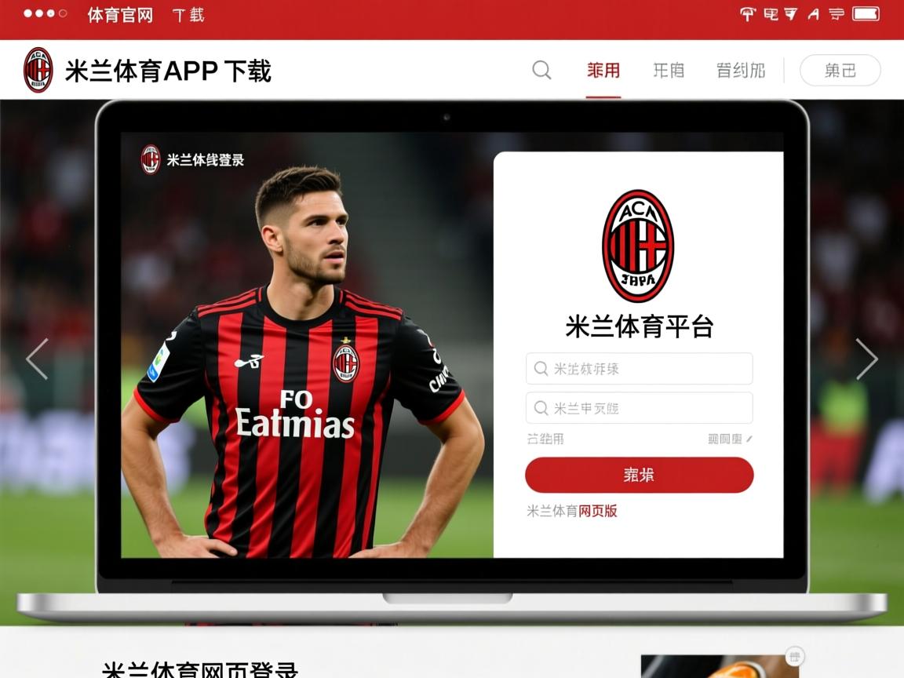Click the AC Milan crest in site header
The width and height of the screenshot is (904, 678).
pyautogui.click(x=38, y=71)
